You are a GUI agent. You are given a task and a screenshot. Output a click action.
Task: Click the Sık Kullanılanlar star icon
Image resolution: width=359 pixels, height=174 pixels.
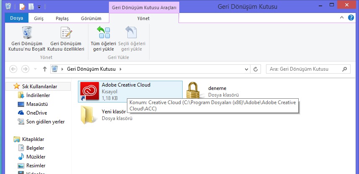click(x=16, y=86)
